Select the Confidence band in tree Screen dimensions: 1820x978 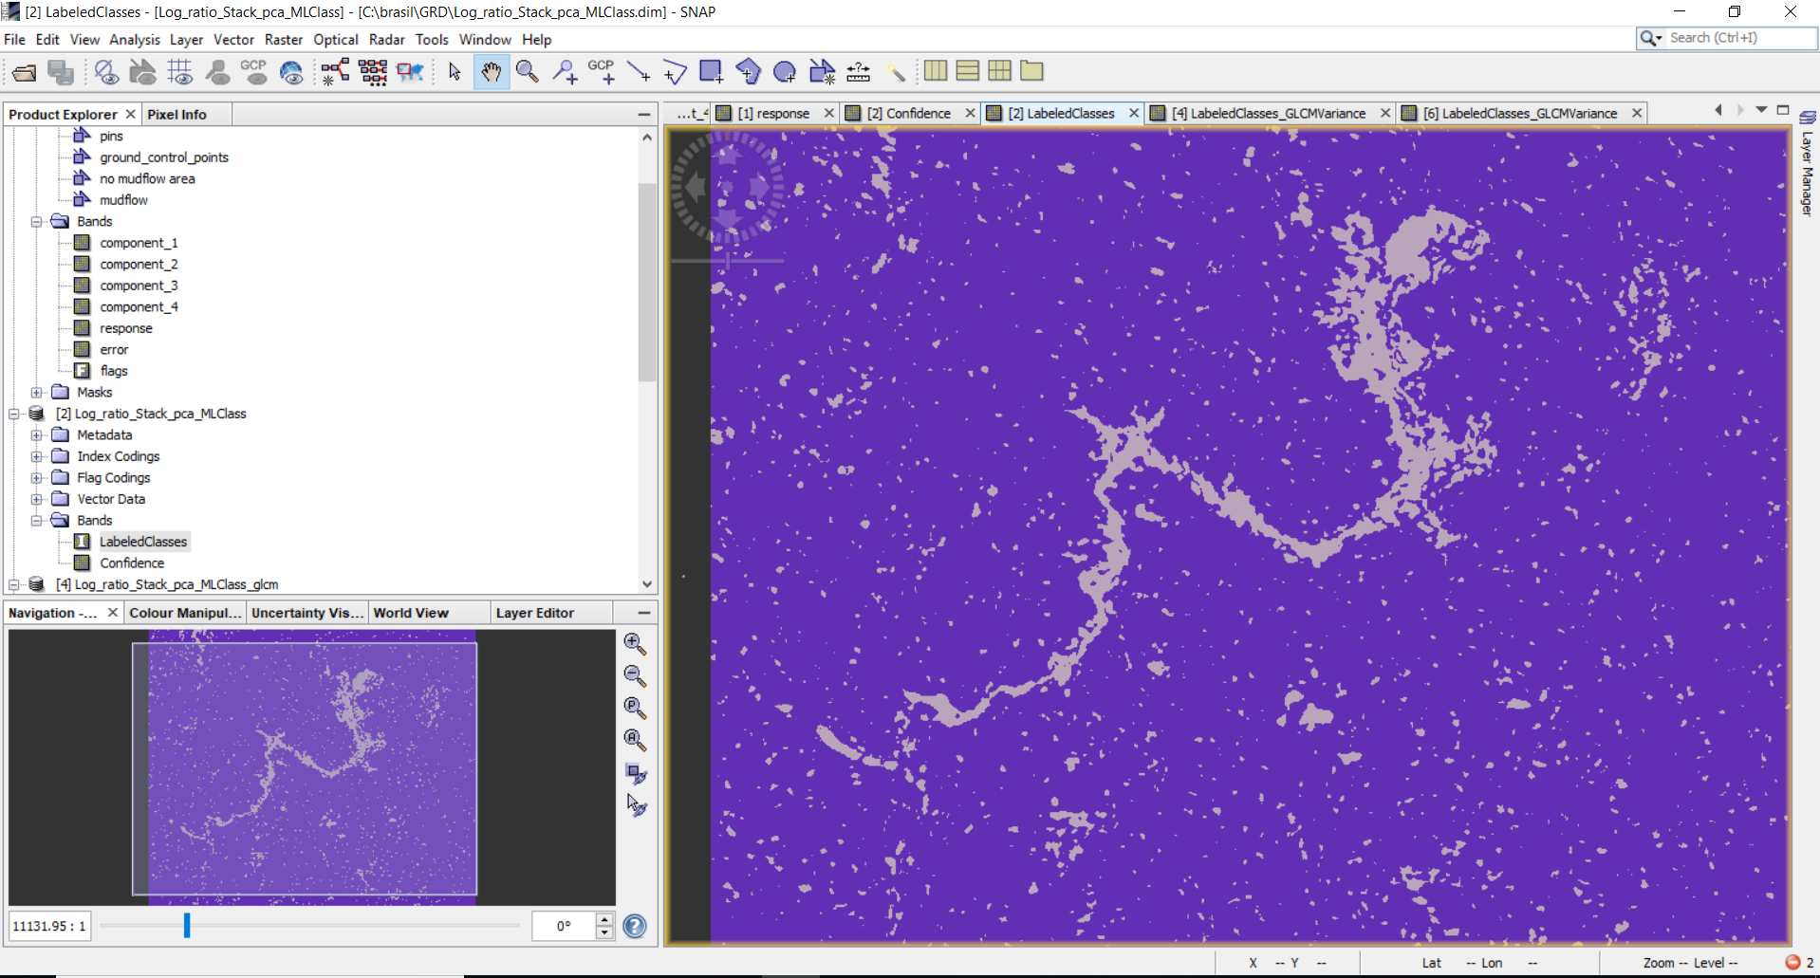tap(132, 563)
